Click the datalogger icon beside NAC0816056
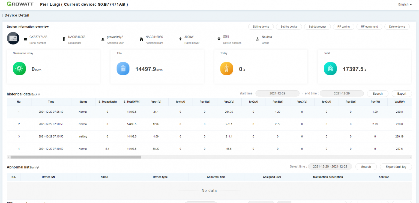419x203 pixels. click(x=64, y=39)
